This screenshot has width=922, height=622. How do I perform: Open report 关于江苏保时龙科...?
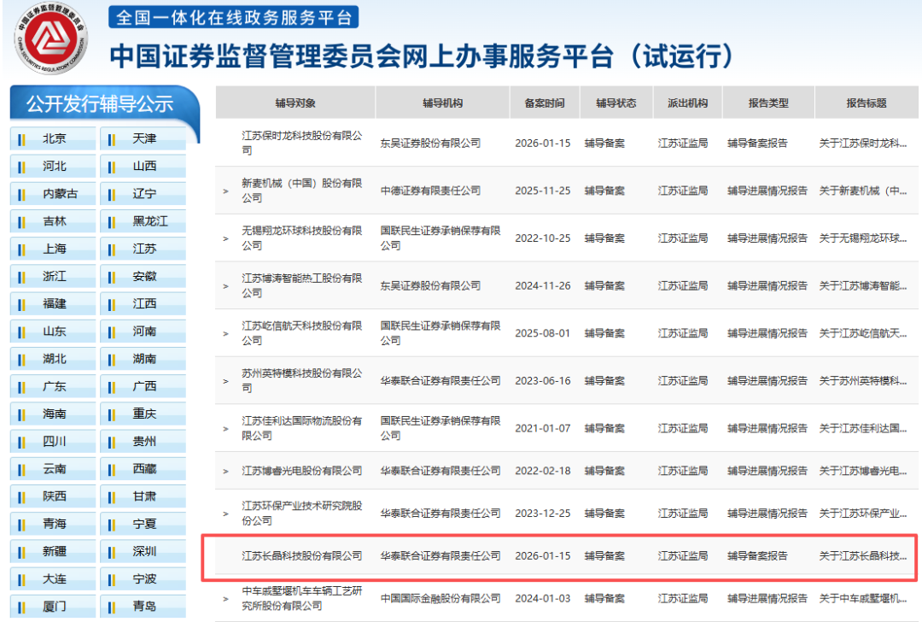click(862, 143)
